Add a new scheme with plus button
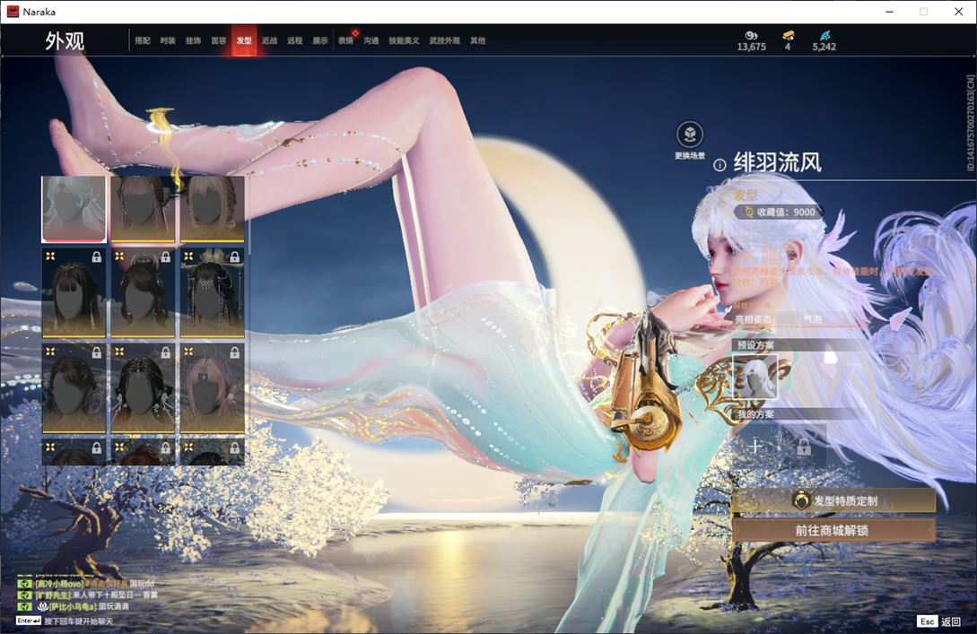Image resolution: width=977 pixels, height=634 pixels. (x=755, y=446)
